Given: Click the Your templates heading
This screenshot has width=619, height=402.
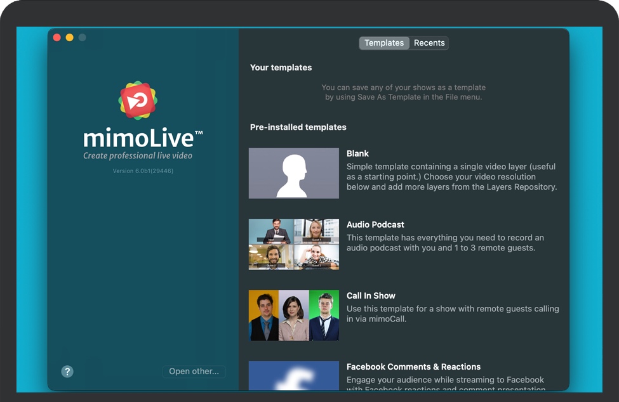Looking at the screenshot, I should point(281,67).
